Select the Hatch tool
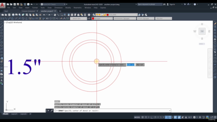The height and width of the screenshot is (122, 217). click(1, 68)
